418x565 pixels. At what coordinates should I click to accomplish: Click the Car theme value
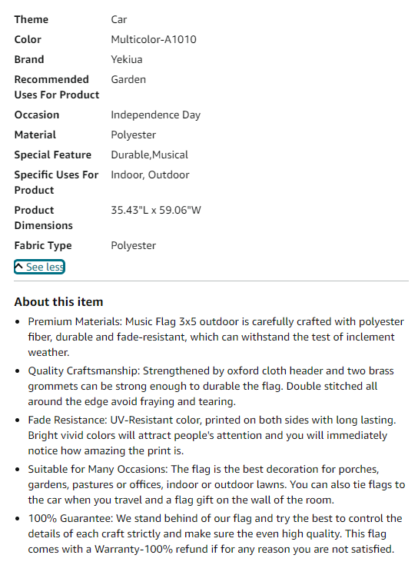pyautogui.click(x=119, y=19)
